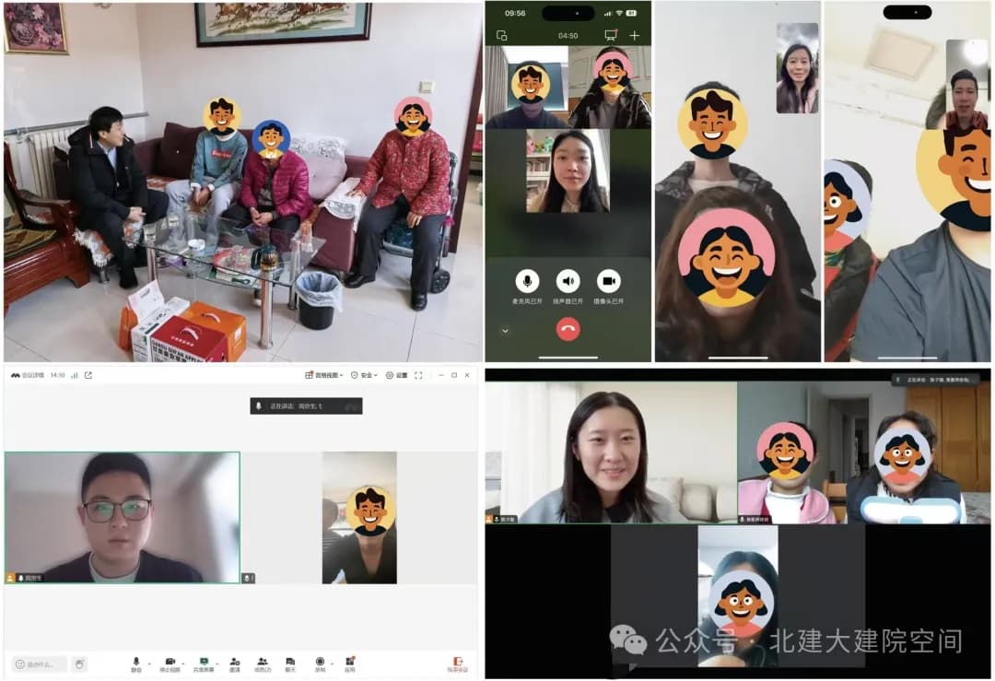Click the record icon in meeting toolbar

tap(320, 662)
